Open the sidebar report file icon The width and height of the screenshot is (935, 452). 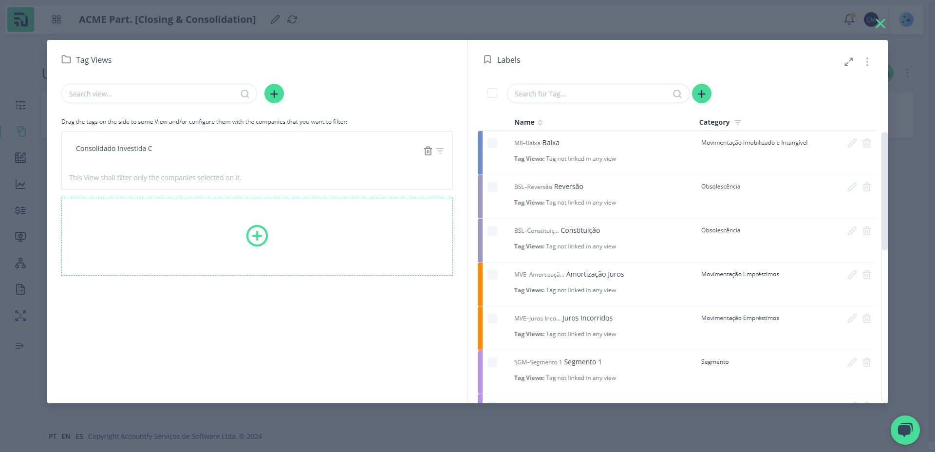20,289
